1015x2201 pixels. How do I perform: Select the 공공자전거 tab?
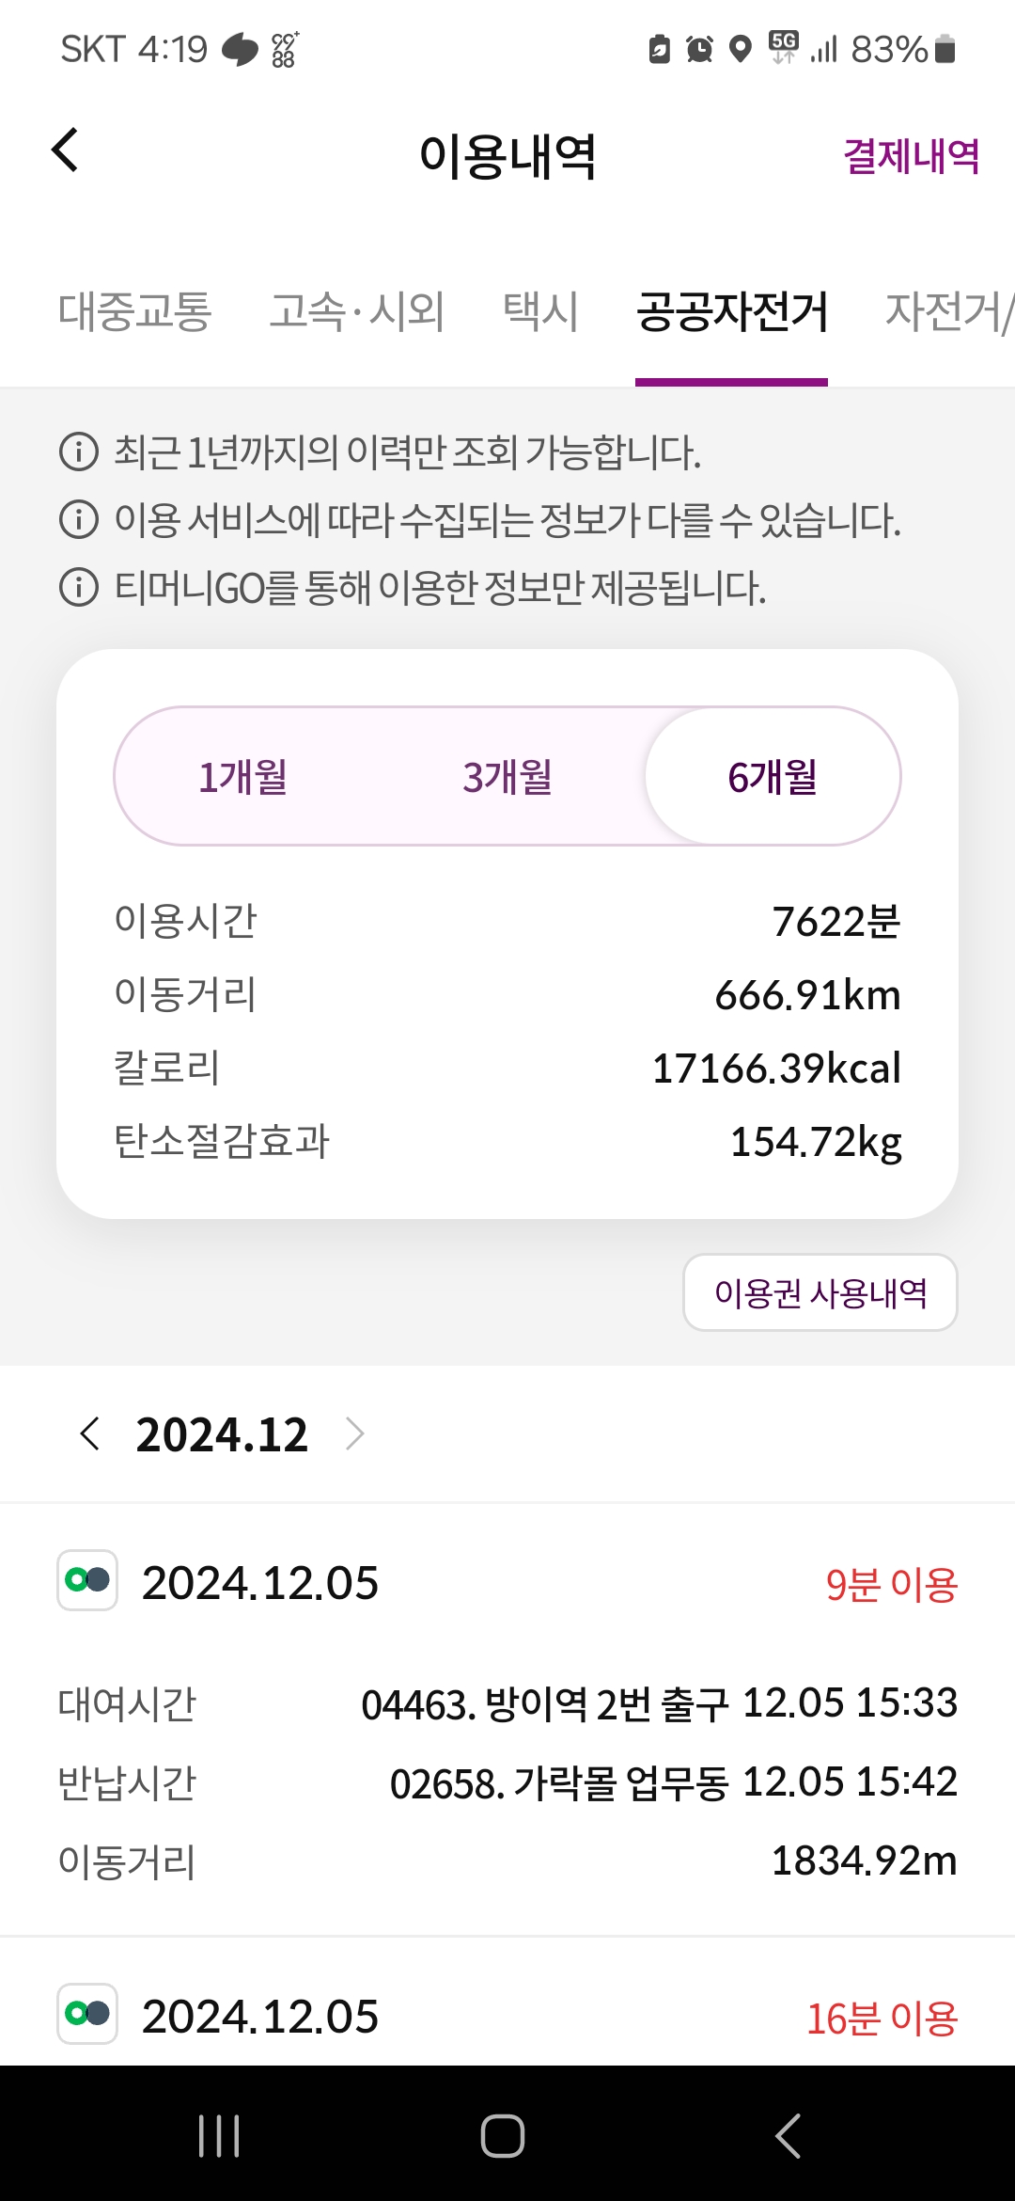[731, 311]
